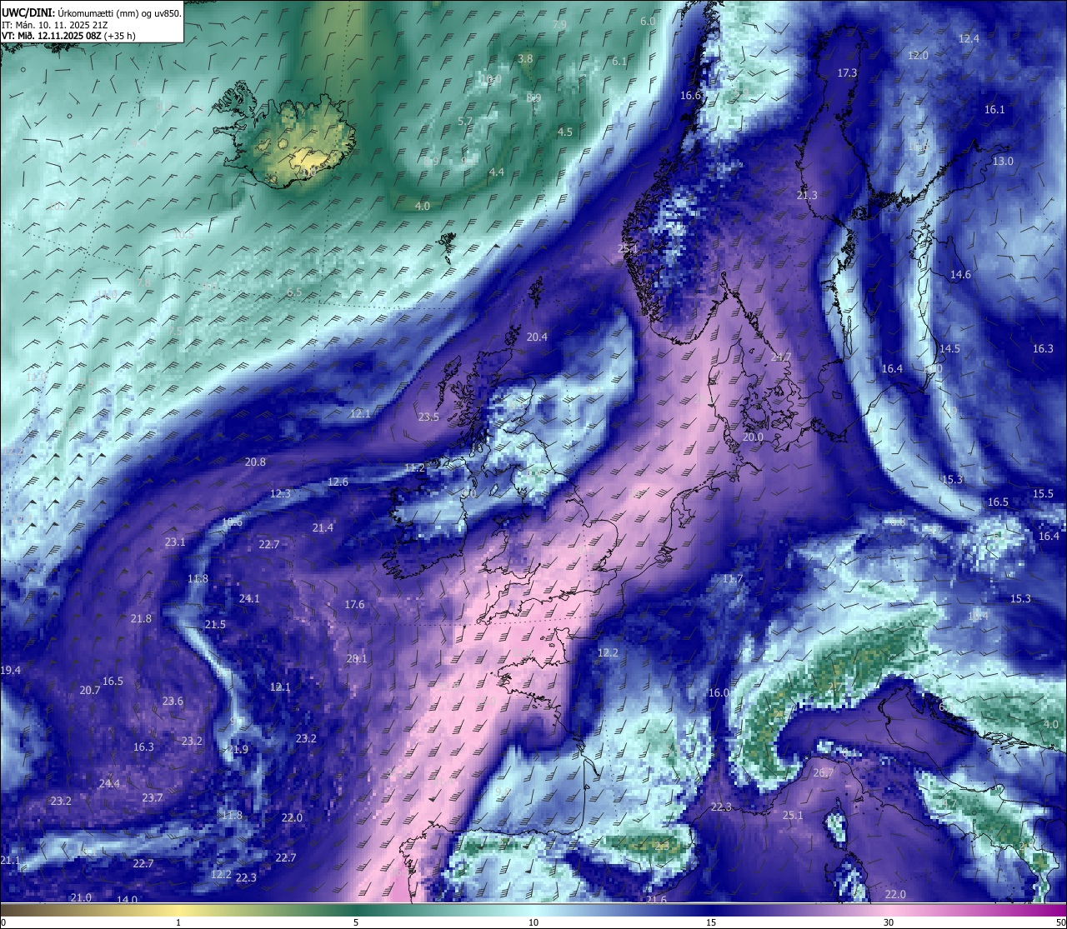Select the 12.4 value on the map

click(x=969, y=38)
